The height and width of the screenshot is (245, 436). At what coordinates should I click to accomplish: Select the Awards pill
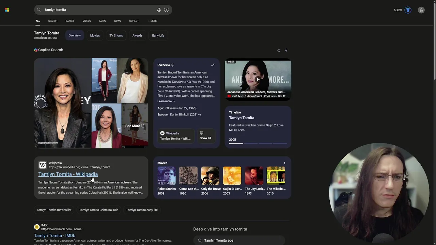point(137,35)
